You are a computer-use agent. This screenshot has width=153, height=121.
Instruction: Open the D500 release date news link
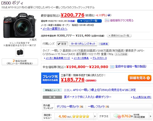pos(100,90)
